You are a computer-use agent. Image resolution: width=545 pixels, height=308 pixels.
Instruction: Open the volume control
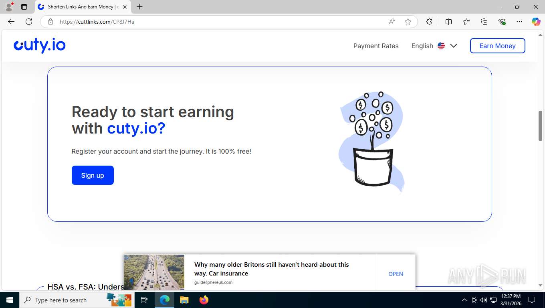coord(483,300)
